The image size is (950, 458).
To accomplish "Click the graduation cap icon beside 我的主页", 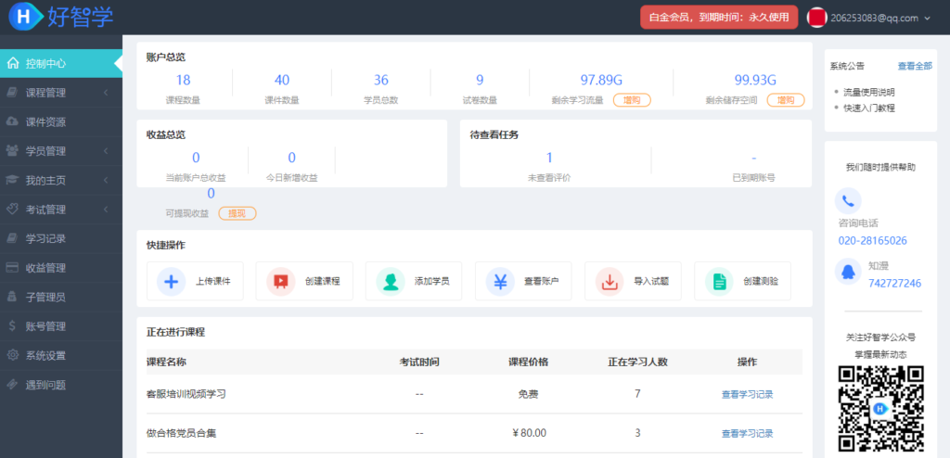I will 11,180.
